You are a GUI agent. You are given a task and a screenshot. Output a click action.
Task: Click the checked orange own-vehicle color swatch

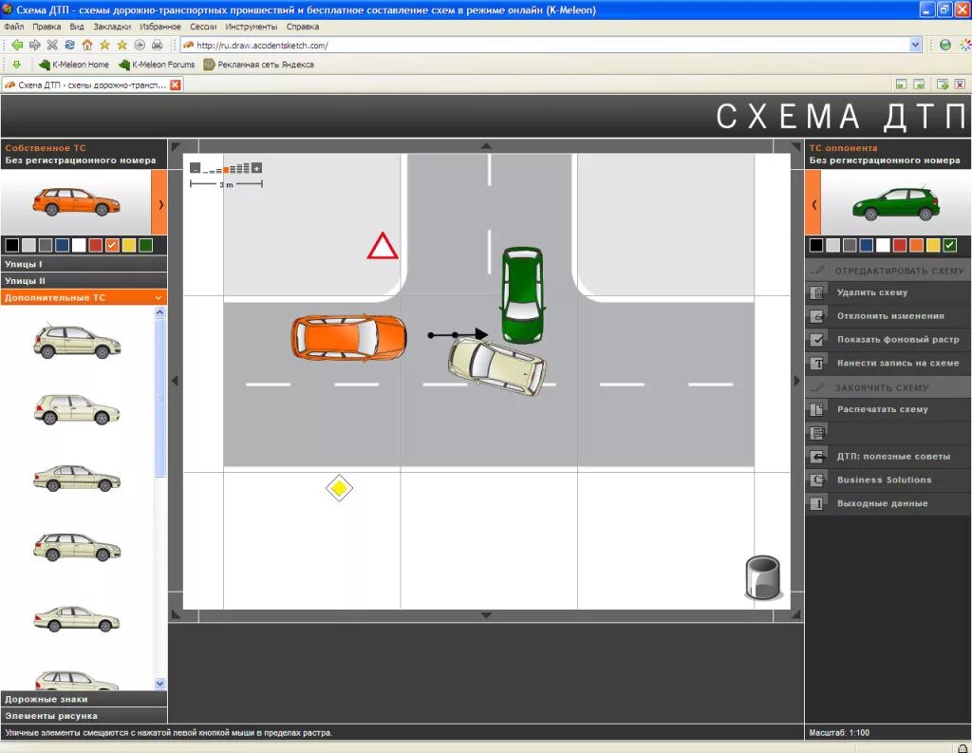pyautogui.click(x=112, y=245)
